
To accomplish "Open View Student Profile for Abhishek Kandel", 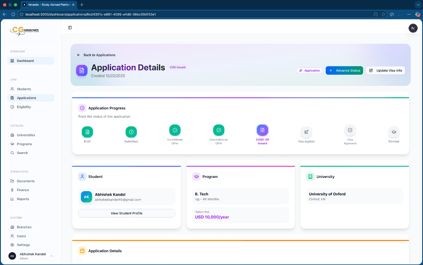I will [x=126, y=213].
